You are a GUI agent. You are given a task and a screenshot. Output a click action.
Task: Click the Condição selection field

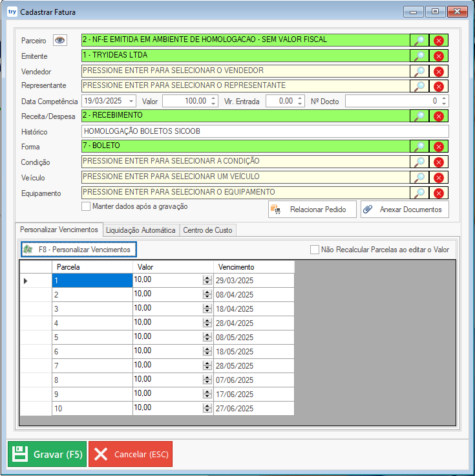point(246,162)
